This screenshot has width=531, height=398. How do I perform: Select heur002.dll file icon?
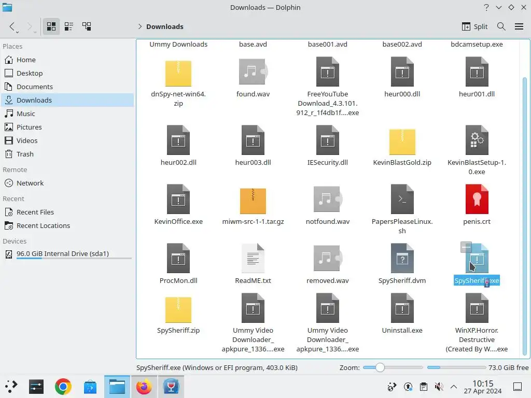[178, 140]
